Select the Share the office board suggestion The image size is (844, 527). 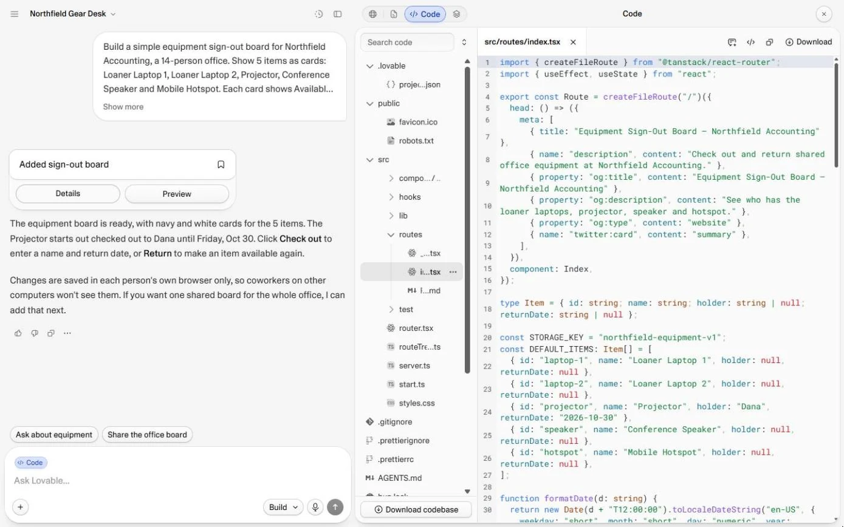(147, 435)
